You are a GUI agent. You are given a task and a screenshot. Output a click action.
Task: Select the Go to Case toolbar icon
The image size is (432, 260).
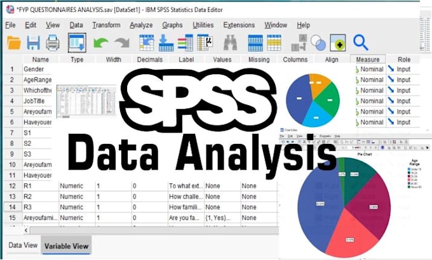pyautogui.click(x=147, y=42)
